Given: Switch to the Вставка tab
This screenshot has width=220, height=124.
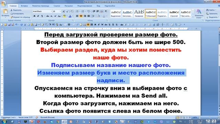Looking at the screenshot, I should (x=24, y=6).
